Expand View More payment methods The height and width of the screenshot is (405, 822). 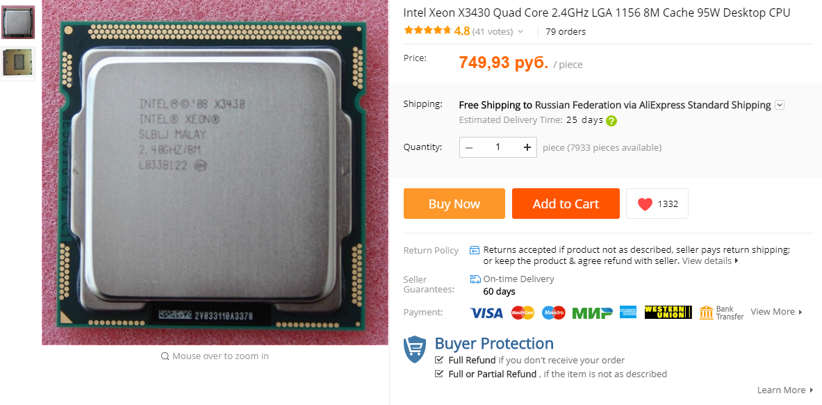pyautogui.click(x=776, y=312)
